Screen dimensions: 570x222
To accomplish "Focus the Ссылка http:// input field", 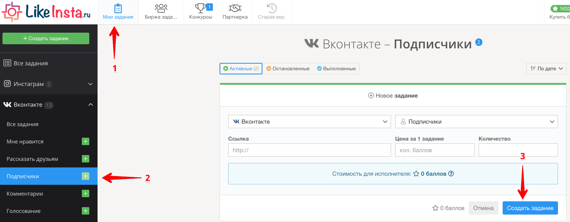I will [x=310, y=150].
